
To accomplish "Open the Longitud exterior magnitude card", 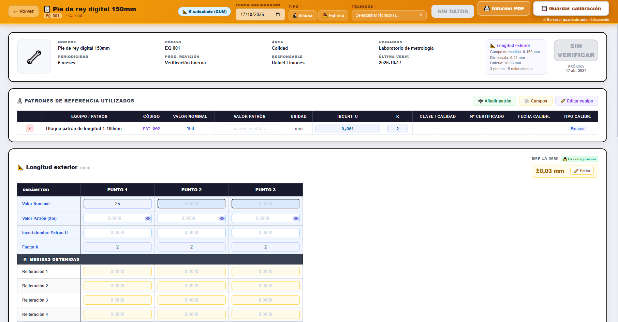I will tap(516, 57).
